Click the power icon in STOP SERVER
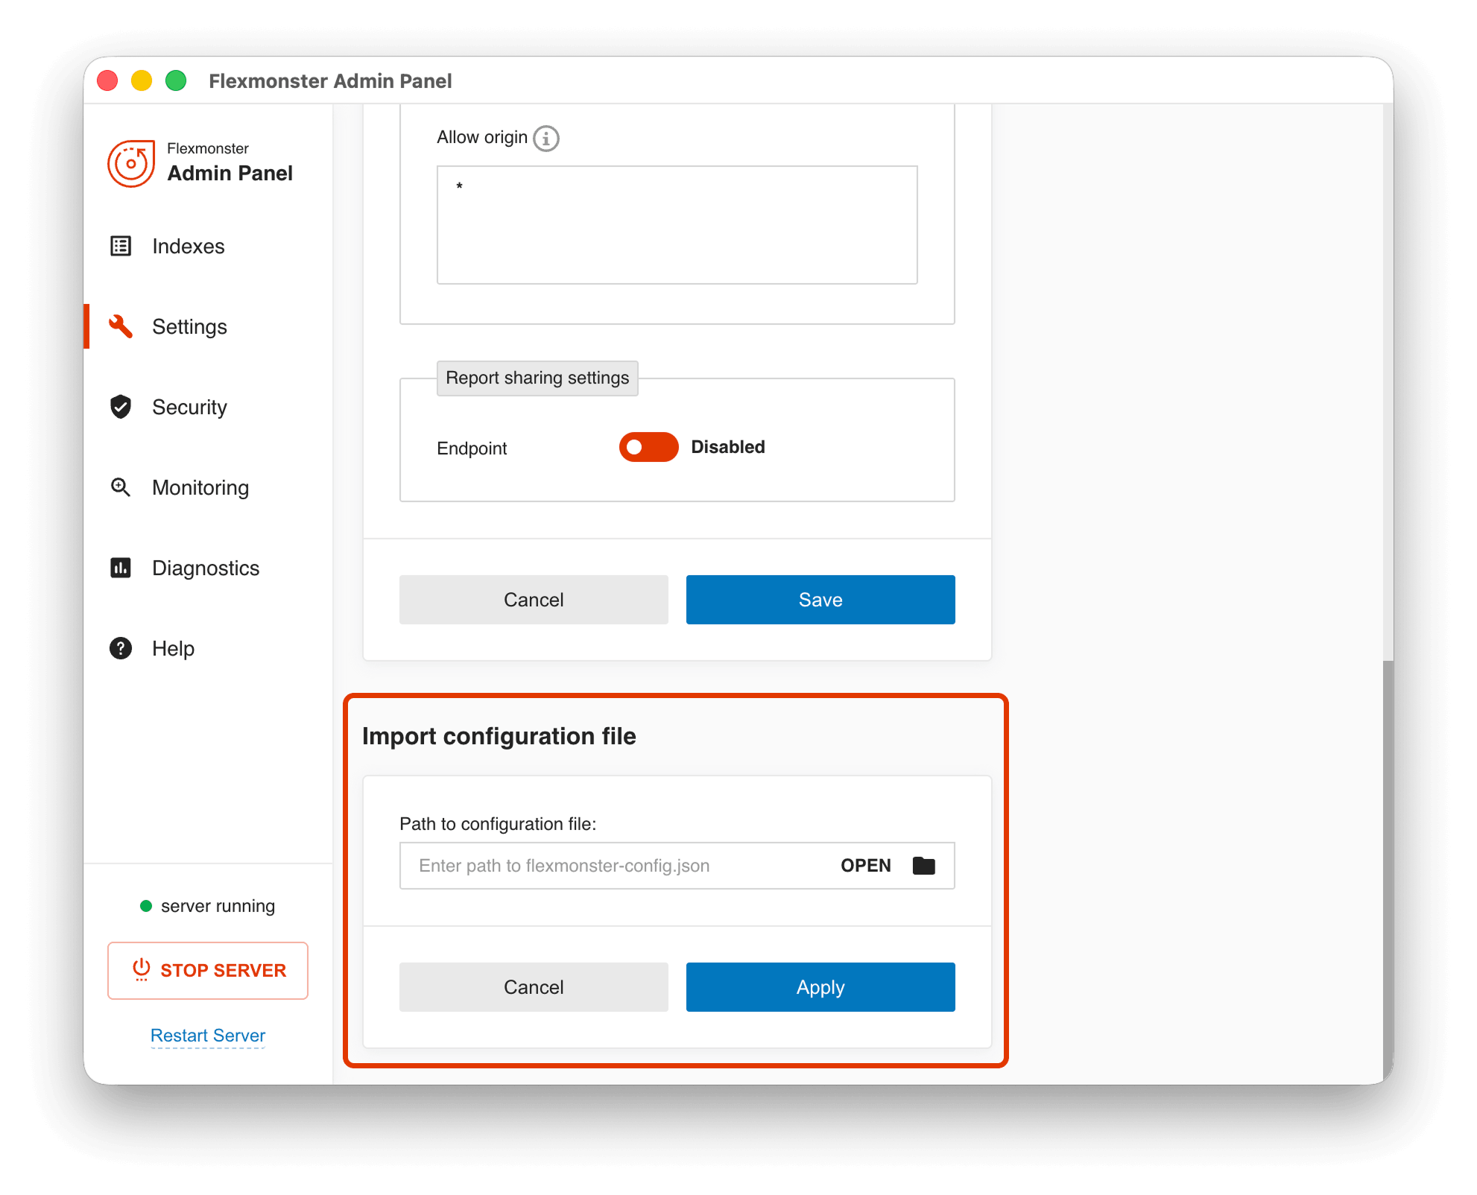Image resolution: width=1477 pixels, height=1195 pixels. (x=142, y=969)
